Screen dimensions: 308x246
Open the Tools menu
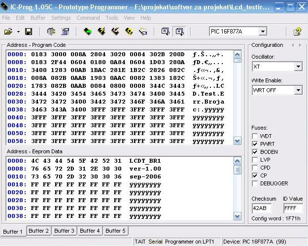[x=112, y=18]
